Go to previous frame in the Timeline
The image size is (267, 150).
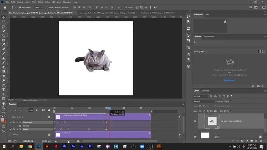15,110
